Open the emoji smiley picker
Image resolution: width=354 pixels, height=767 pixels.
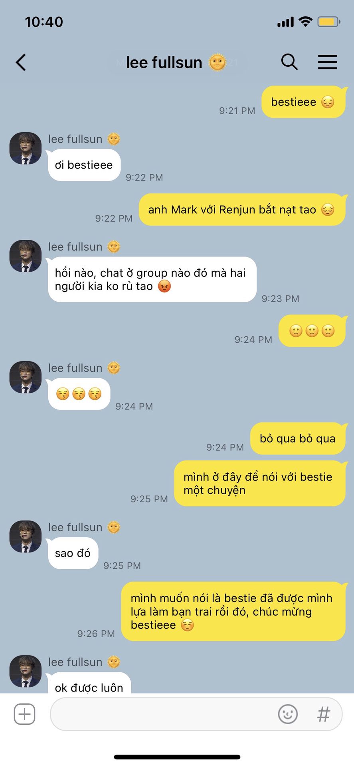tap(288, 714)
